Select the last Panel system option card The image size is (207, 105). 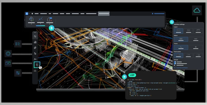(x=198, y=56)
